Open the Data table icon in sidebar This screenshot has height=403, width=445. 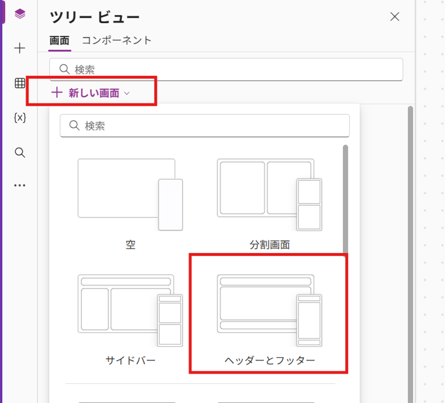[20, 83]
